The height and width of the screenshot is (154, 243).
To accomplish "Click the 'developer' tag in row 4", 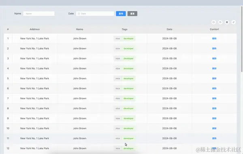I will (128, 68).
